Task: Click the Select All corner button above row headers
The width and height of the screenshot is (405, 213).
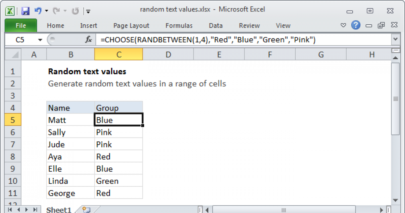Action: coord(12,54)
